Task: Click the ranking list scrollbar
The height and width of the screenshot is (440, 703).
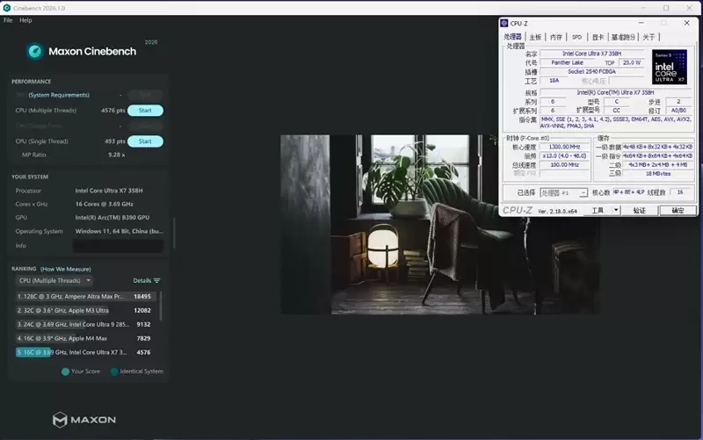Action: (161, 307)
